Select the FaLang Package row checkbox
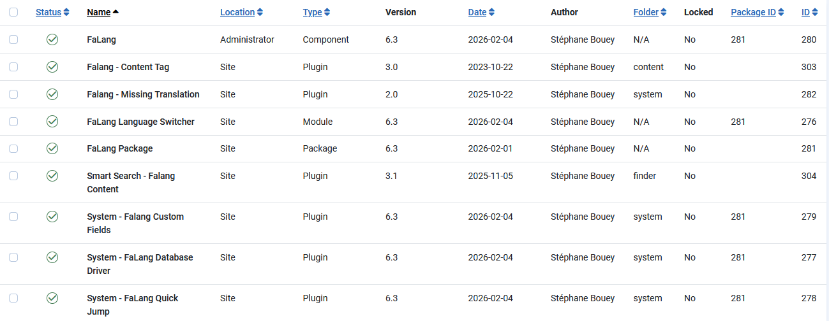The width and height of the screenshot is (829, 321). (x=13, y=148)
